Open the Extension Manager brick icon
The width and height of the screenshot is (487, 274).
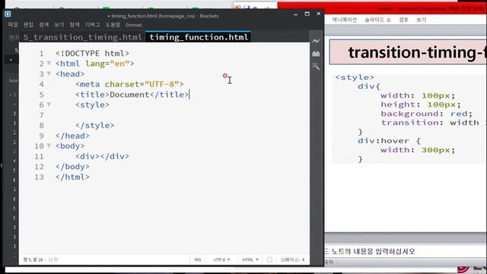316,54
